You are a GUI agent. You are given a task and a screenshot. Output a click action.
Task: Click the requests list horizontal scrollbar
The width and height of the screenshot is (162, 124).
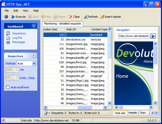point(76,107)
